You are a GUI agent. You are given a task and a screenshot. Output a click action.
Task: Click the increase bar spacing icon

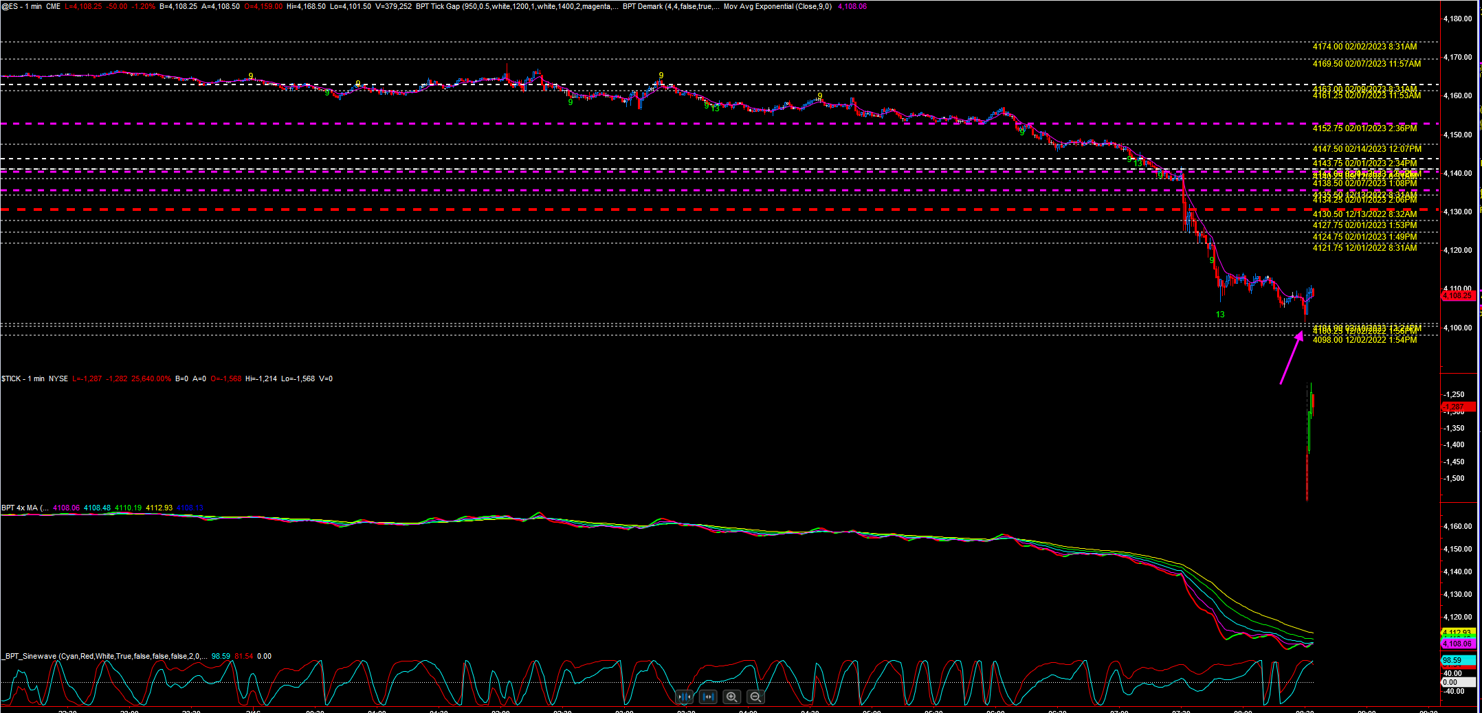(x=708, y=697)
